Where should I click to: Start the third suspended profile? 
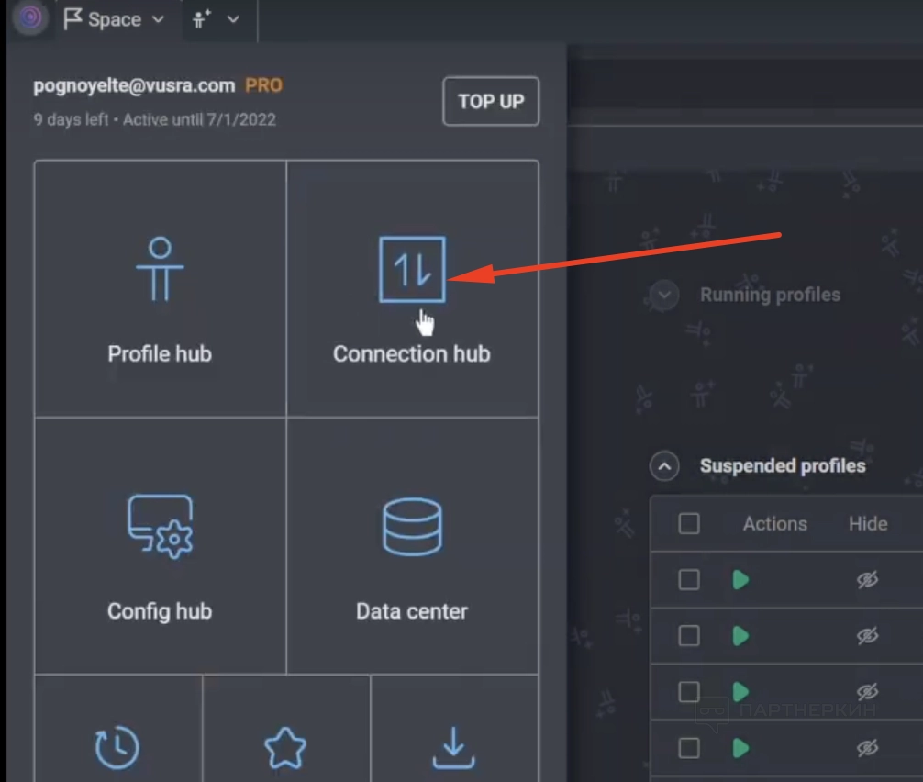click(740, 692)
